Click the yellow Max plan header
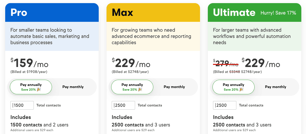306x134 pixels. (153, 12)
